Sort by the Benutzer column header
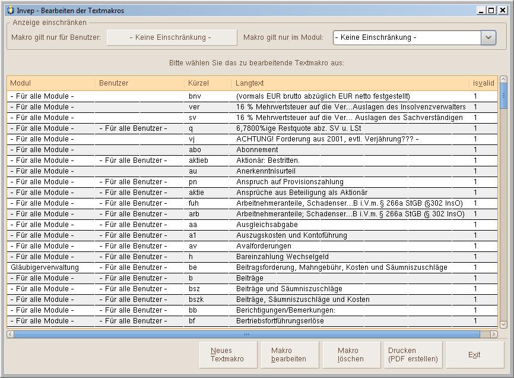The image size is (514, 378). point(139,83)
